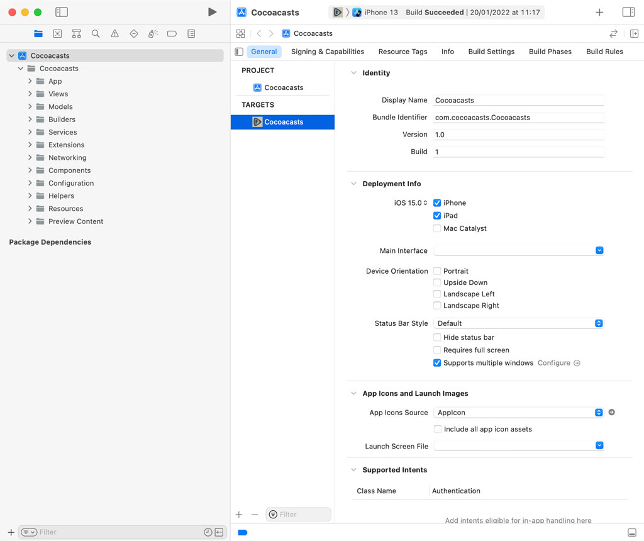Add a file with navigator plus button

click(x=11, y=532)
